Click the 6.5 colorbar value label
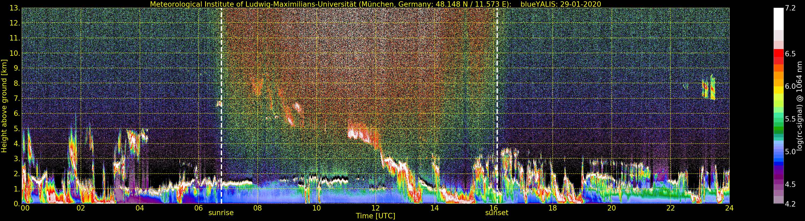This screenshot has height=221, width=805. (x=790, y=54)
